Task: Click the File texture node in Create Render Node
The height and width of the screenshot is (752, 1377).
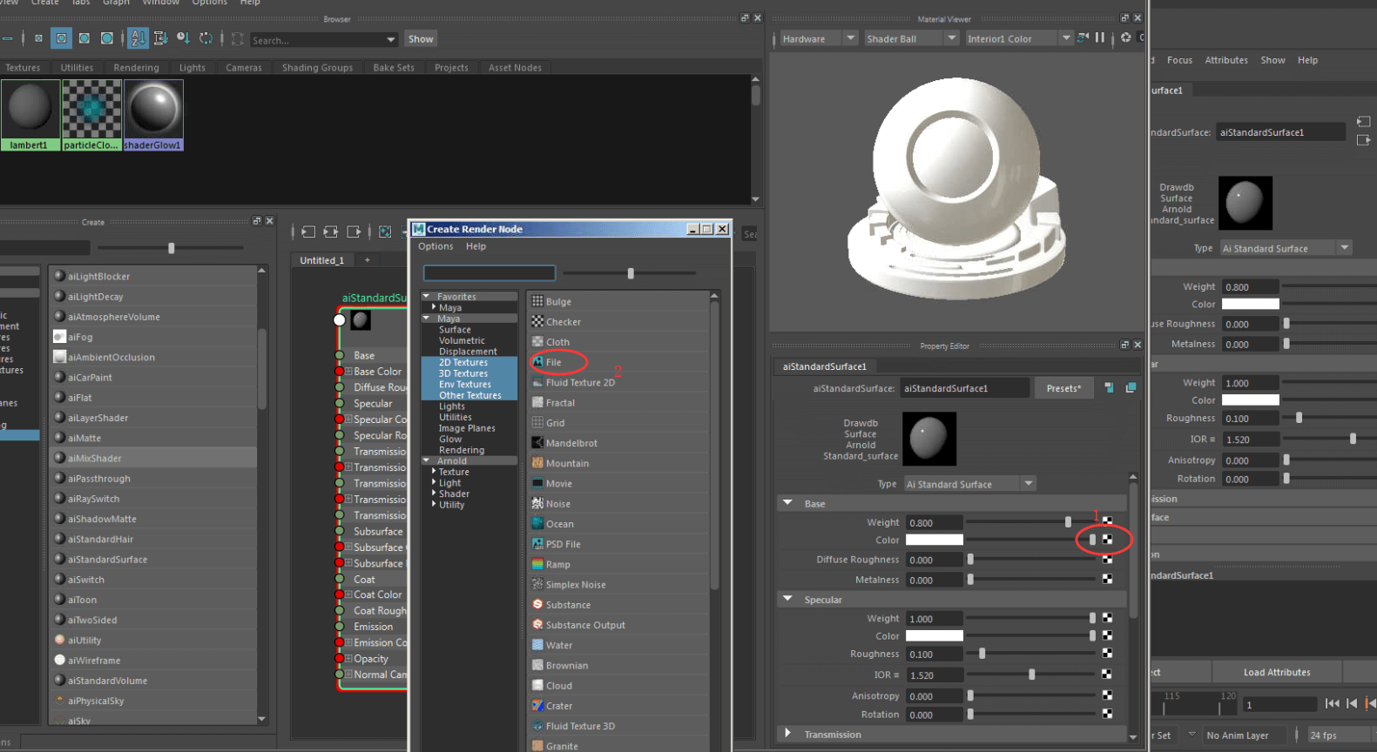Action: click(553, 362)
